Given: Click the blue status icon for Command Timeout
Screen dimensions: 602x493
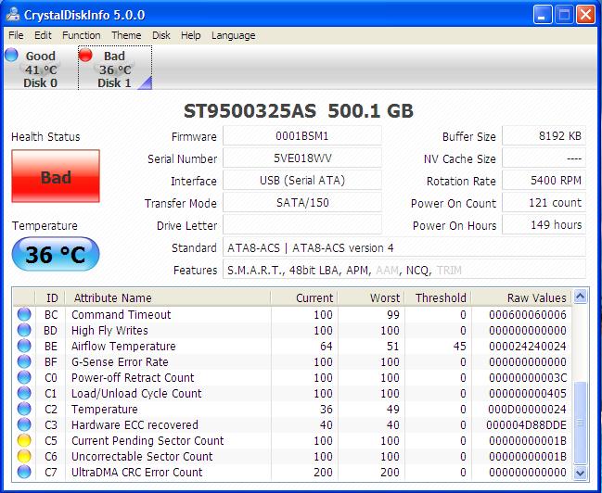Looking at the screenshot, I should [24, 315].
